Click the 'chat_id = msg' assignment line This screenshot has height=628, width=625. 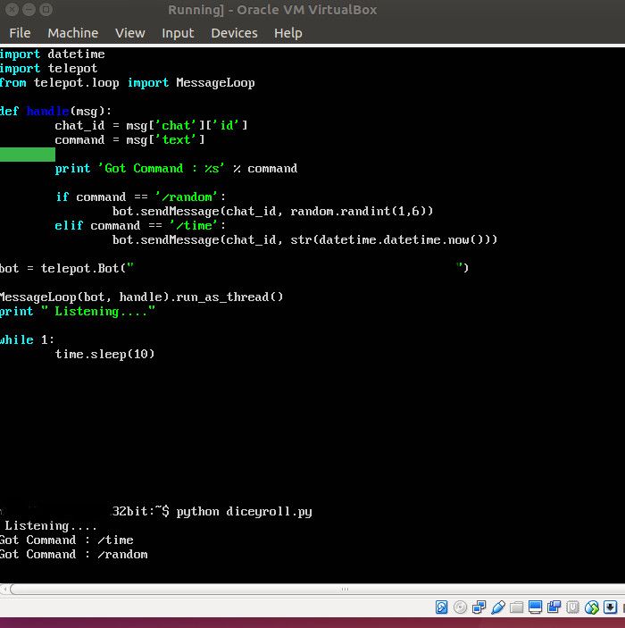(x=152, y=126)
